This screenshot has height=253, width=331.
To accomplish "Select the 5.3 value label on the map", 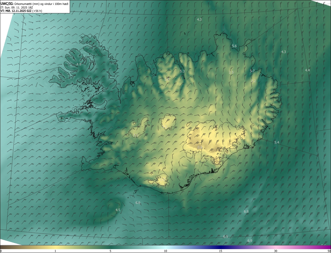I will [182, 71].
